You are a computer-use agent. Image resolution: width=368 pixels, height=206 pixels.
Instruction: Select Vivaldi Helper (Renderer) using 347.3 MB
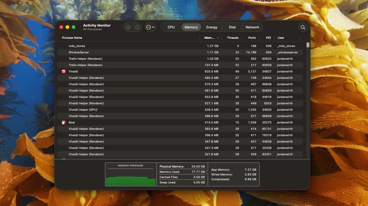click(x=180, y=148)
